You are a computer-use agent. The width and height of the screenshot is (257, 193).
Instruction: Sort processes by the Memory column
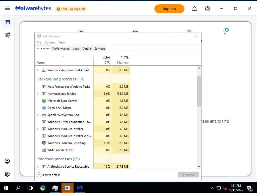tap(121, 60)
